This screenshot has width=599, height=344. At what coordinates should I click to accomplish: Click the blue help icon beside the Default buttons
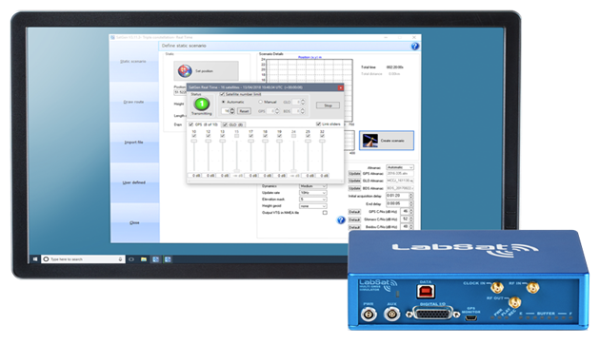point(341,220)
